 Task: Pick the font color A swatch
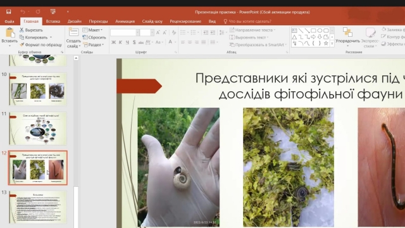tap(170, 42)
